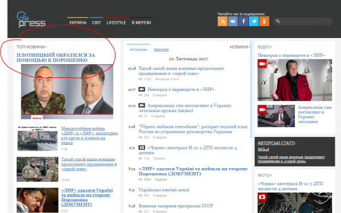The width and height of the screenshot is (341, 213).
Task: Open video title Невзоров о перевороте в «ЛНР»
Action: click(x=292, y=55)
